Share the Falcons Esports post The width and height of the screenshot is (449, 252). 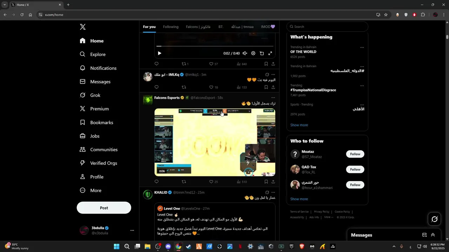(x=273, y=182)
